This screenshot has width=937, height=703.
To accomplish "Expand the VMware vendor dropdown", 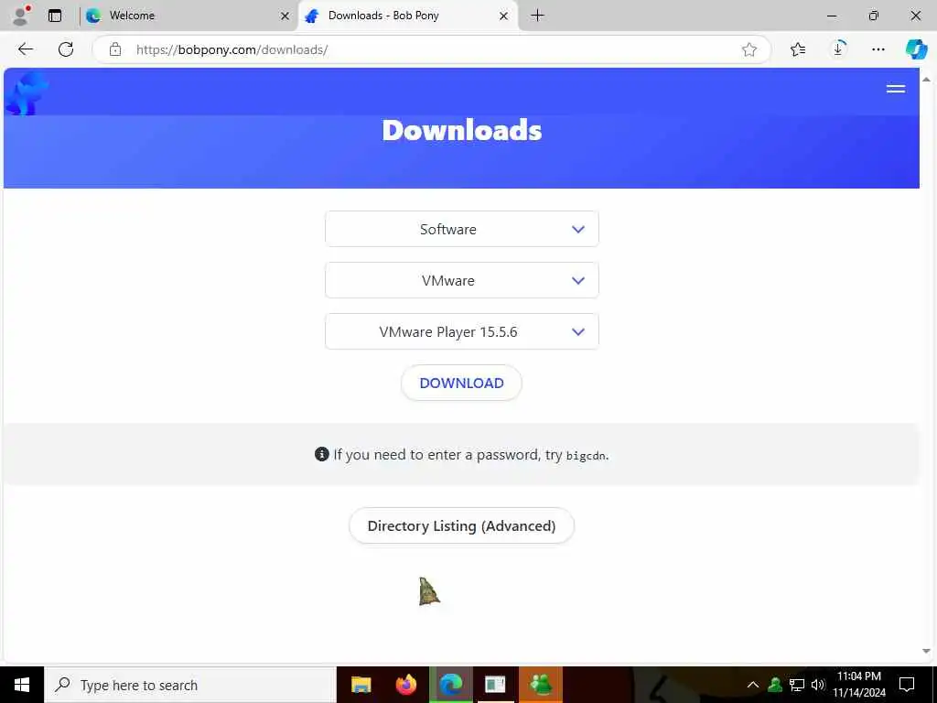I will 461,280.
